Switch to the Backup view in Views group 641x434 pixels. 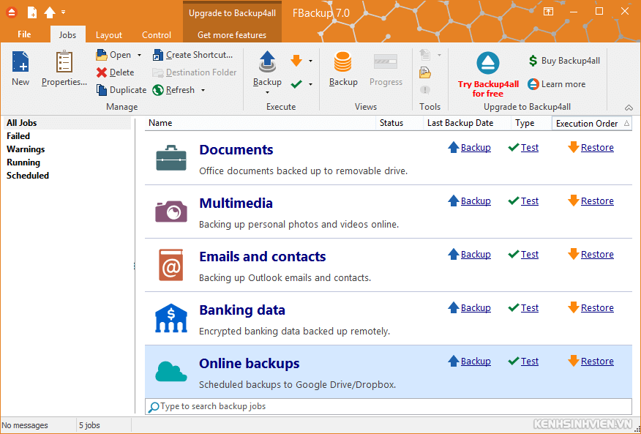point(343,68)
